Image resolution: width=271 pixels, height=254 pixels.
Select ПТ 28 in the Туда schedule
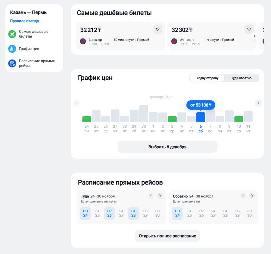pyautogui.click(x=133, y=213)
